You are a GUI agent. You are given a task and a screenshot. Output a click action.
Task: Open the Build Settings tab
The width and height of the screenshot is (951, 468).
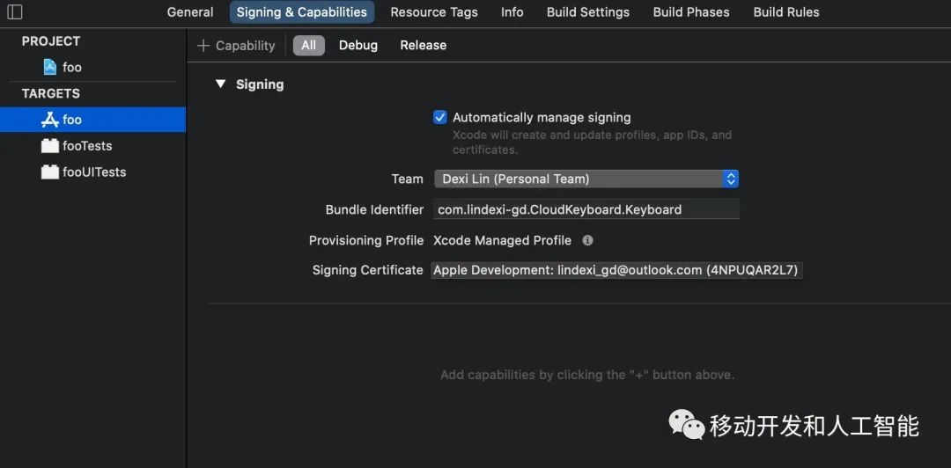[x=588, y=12]
